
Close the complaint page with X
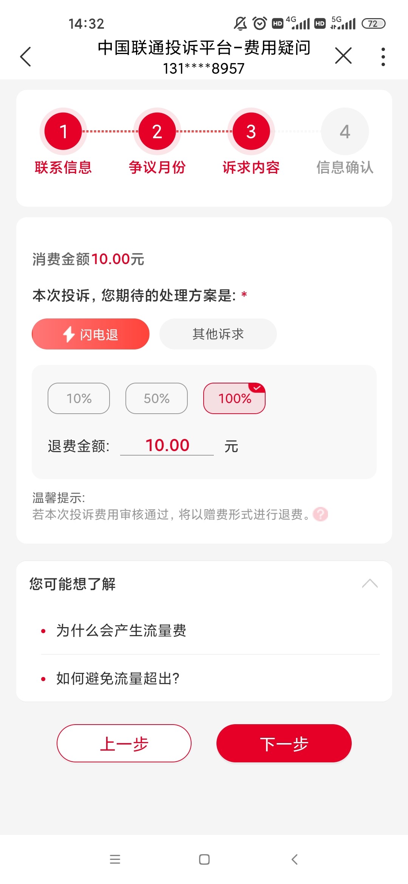[x=343, y=56]
